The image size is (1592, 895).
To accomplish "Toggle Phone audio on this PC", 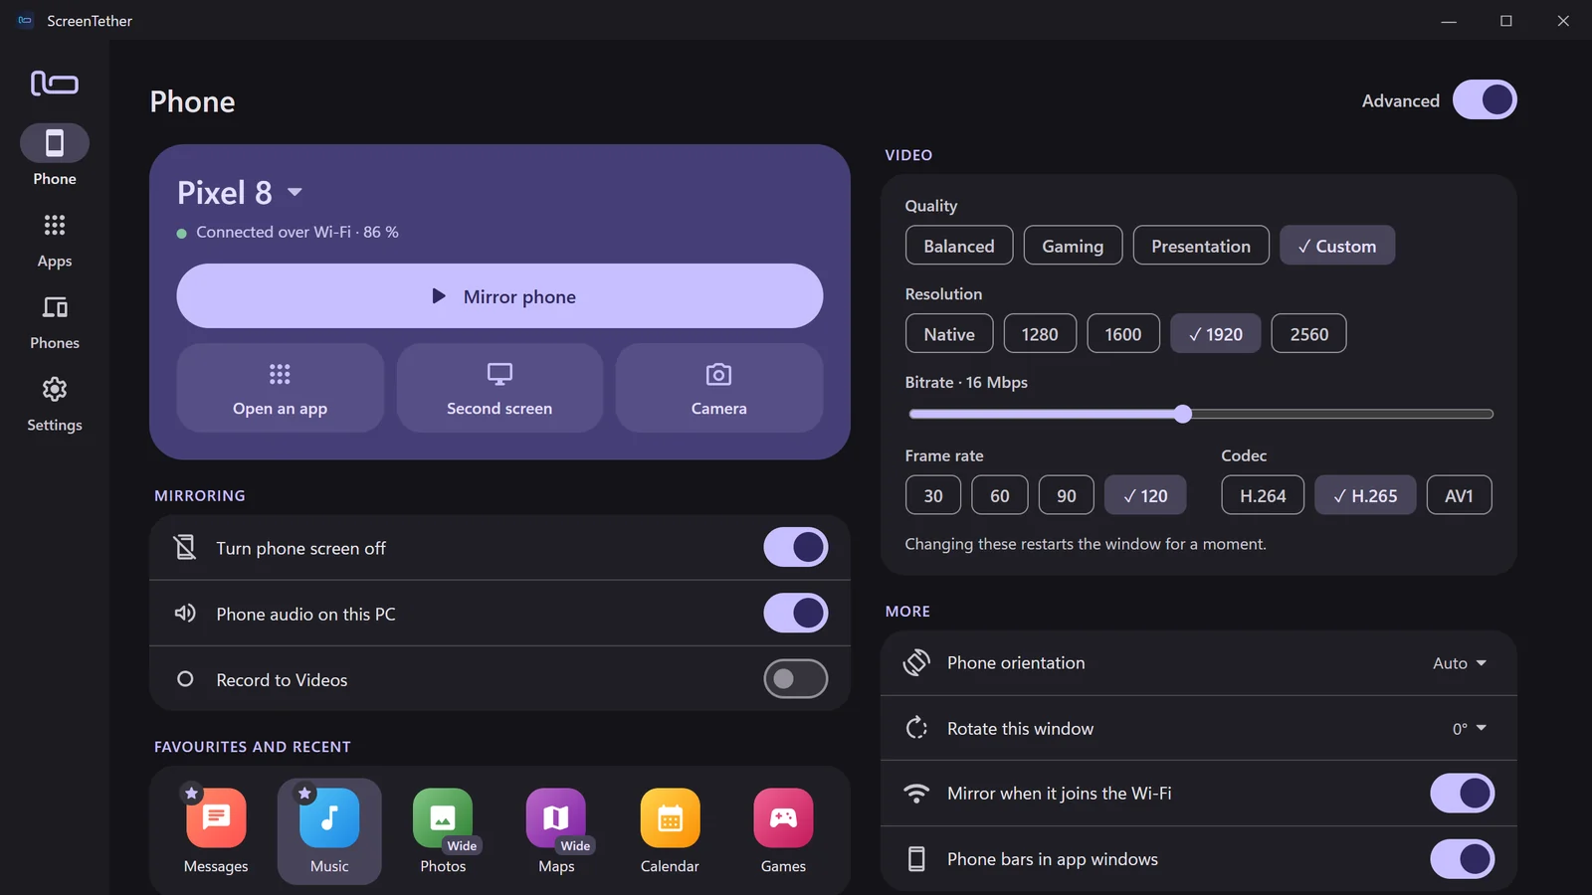I will [796, 613].
